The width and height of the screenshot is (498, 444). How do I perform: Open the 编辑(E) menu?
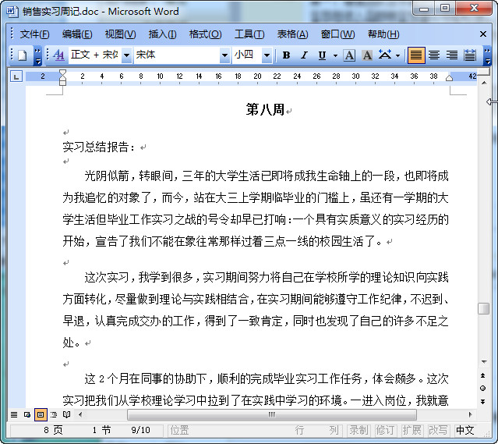77,34
